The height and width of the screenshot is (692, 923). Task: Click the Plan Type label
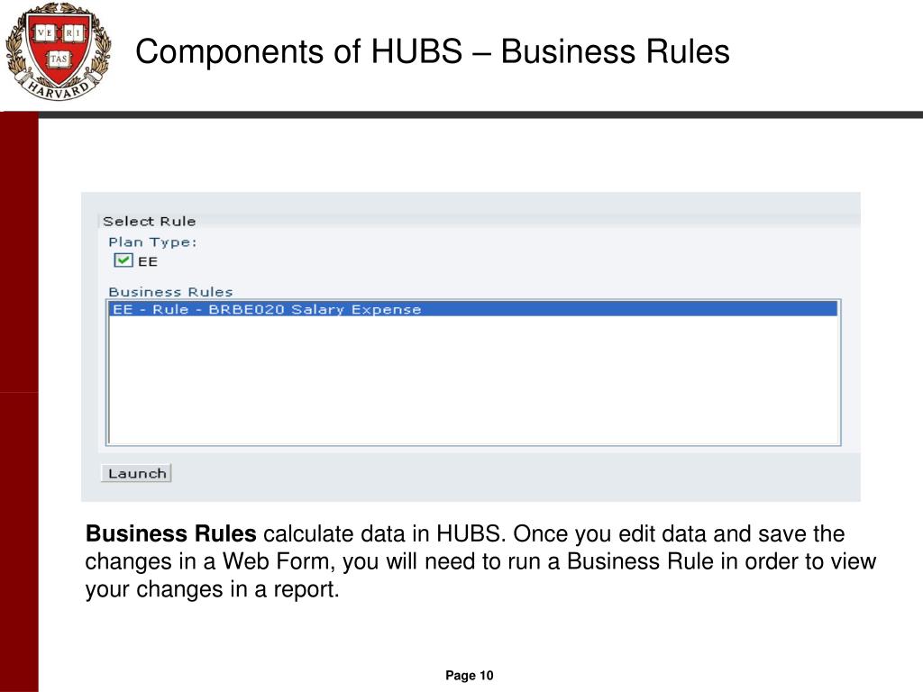(152, 241)
